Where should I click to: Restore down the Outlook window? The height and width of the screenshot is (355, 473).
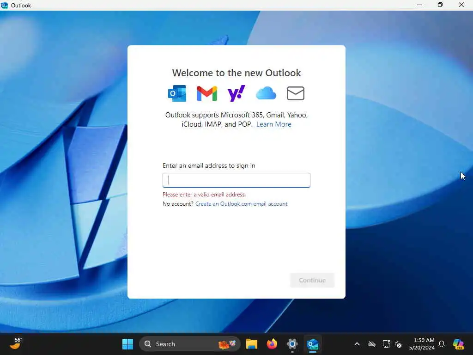tap(440, 5)
